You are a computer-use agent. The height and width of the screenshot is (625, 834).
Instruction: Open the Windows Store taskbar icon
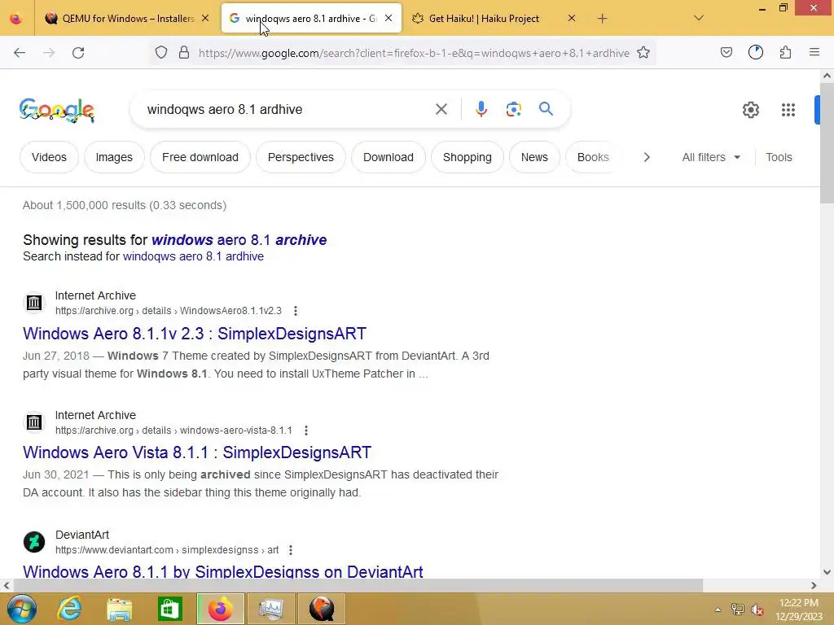170,609
